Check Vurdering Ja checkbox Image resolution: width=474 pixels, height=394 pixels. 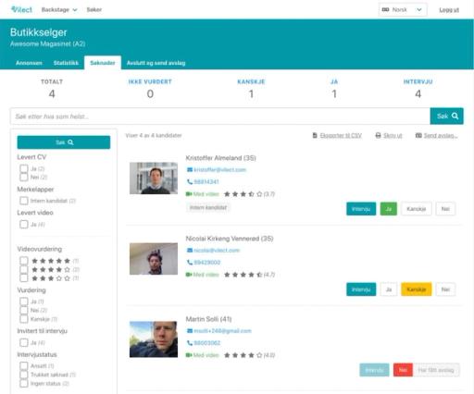coord(24,302)
